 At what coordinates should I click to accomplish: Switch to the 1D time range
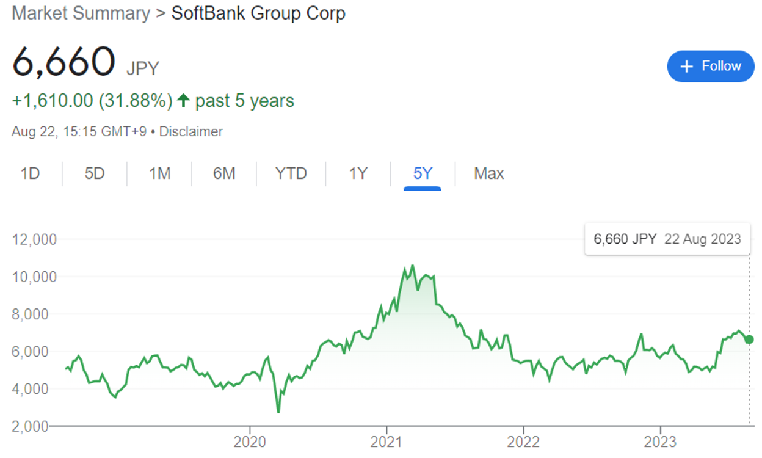pos(30,174)
